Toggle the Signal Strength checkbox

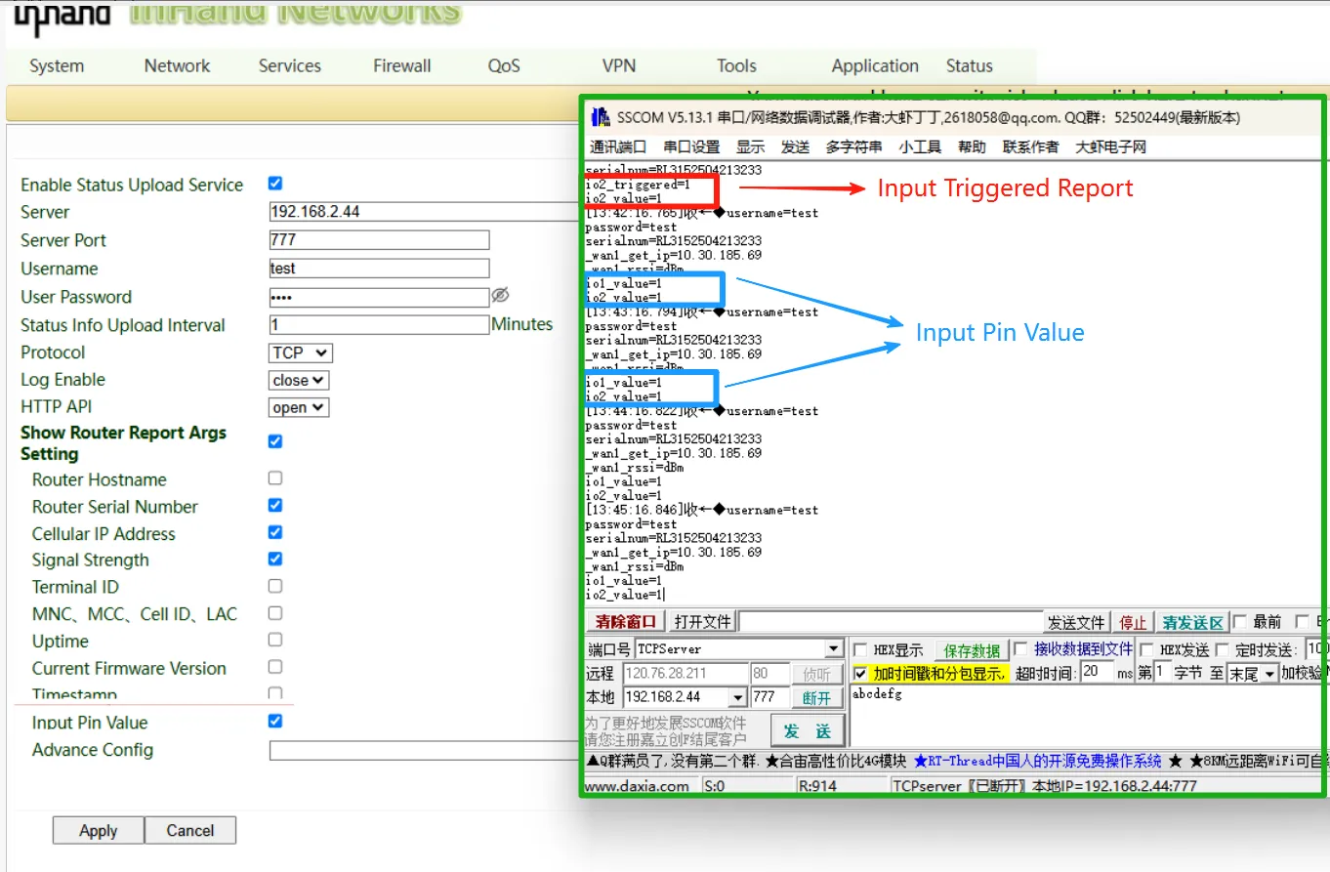[x=275, y=559]
